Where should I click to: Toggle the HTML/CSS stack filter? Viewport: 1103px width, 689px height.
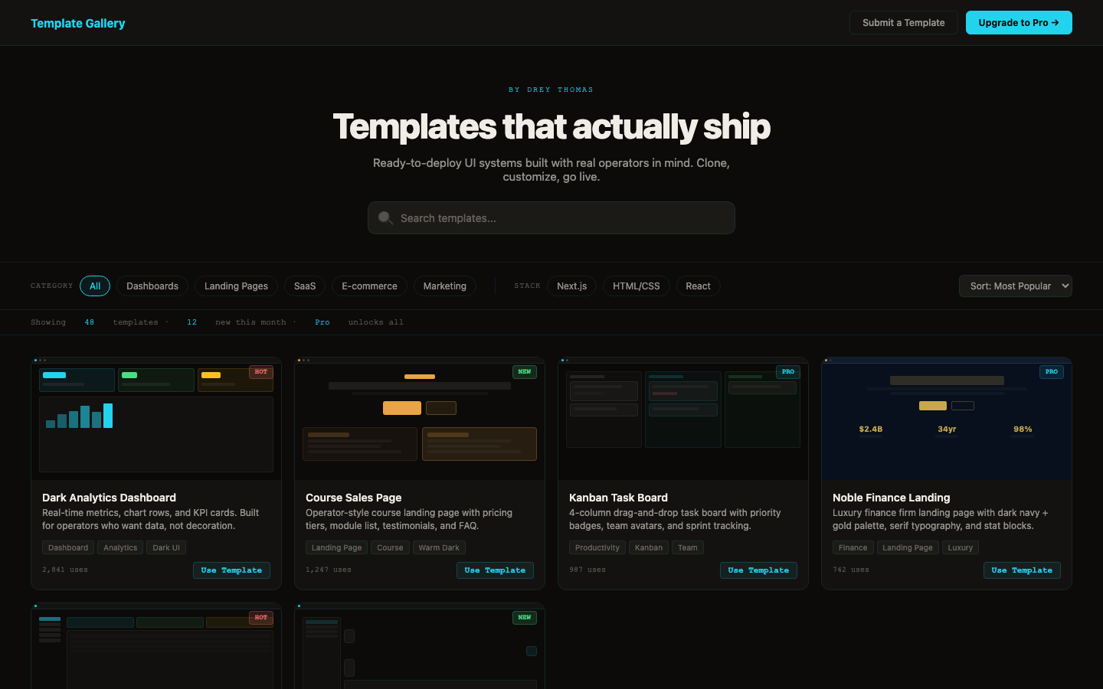pyautogui.click(x=637, y=286)
